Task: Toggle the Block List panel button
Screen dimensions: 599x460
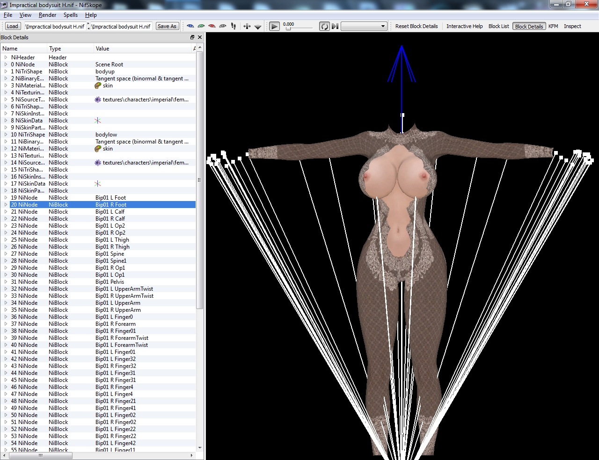Action: point(498,26)
